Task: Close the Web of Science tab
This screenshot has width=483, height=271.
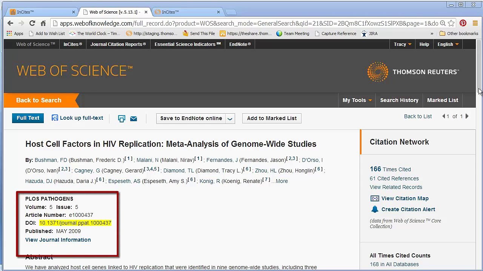Action: point(146,12)
